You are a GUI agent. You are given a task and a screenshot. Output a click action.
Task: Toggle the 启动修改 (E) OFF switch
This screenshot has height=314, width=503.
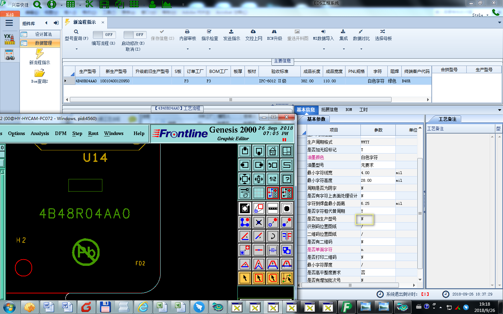coord(135,35)
